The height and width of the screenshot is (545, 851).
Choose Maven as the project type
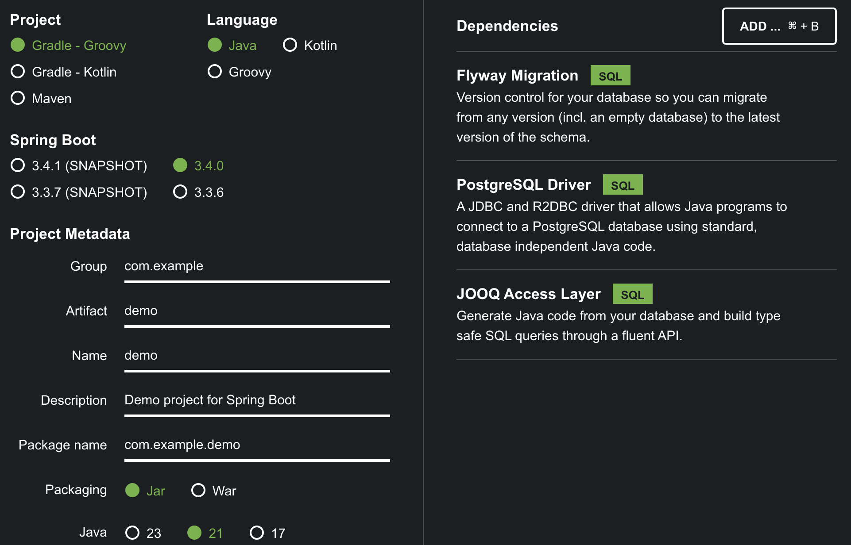click(x=41, y=98)
